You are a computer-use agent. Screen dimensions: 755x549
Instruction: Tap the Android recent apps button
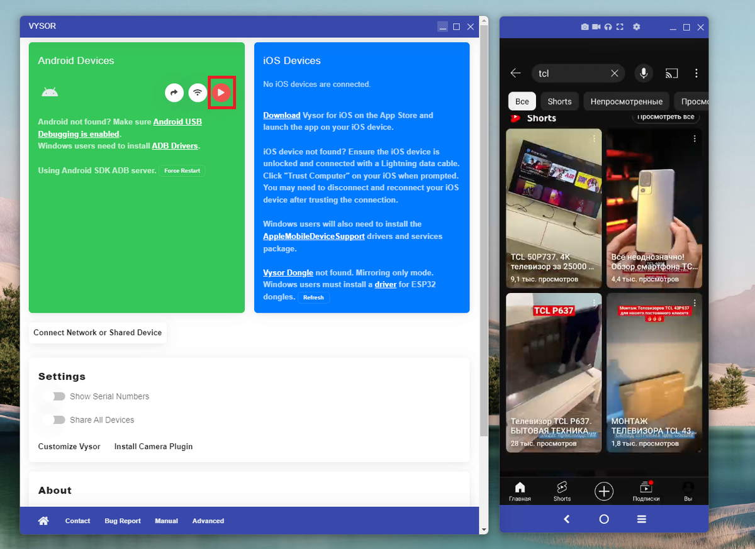pyautogui.click(x=642, y=519)
